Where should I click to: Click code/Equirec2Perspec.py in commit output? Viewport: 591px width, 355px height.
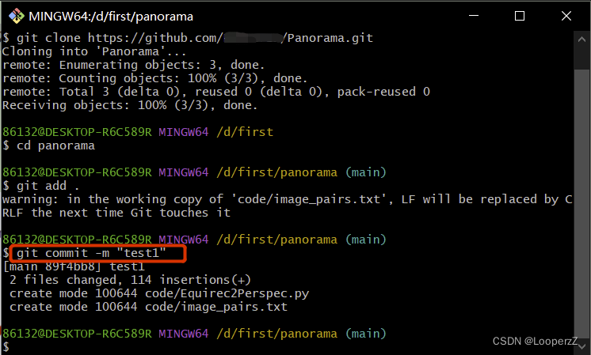[227, 293]
